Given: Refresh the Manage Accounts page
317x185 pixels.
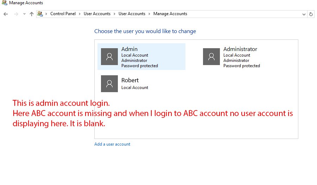Looking at the screenshot, I should point(311,14).
